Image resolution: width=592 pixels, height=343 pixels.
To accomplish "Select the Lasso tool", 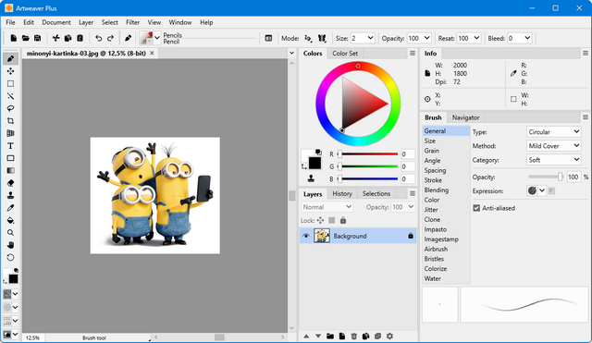I will point(10,109).
